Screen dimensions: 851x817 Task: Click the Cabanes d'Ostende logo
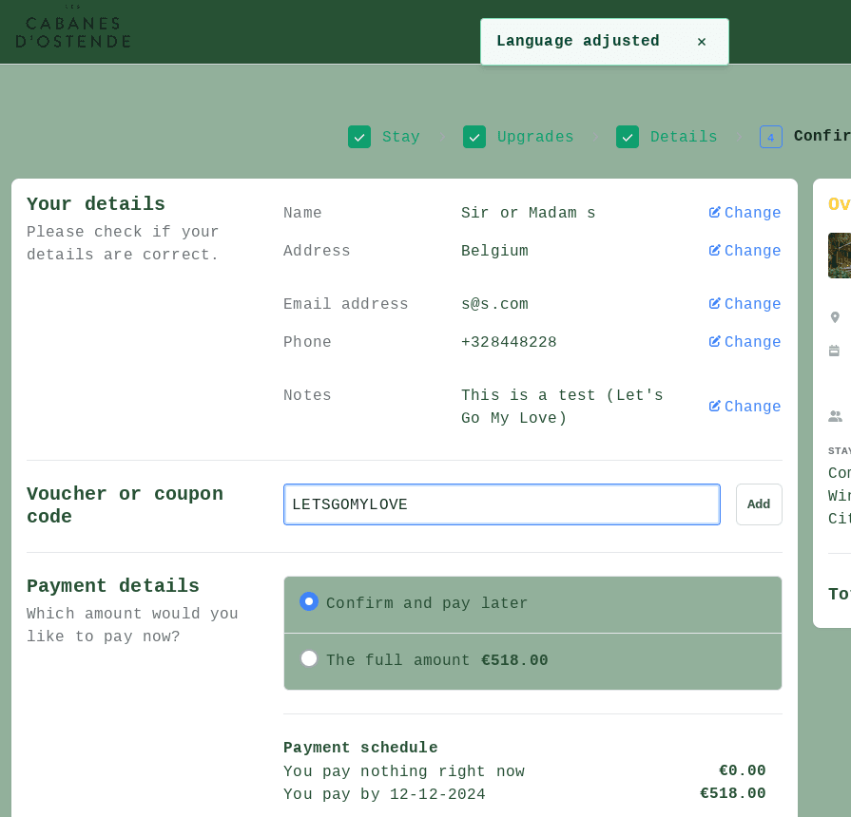tap(73, 30)
